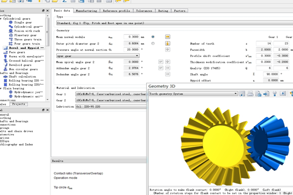Click the print icon in Geometry 3D toolbar
This screenshot has height=195, width=293.
[250, 94]
